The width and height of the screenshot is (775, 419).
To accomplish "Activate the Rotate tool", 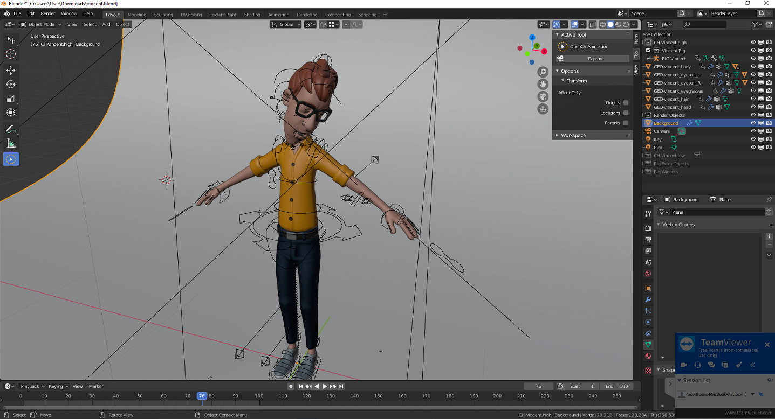I will click(x=11, y=84).
